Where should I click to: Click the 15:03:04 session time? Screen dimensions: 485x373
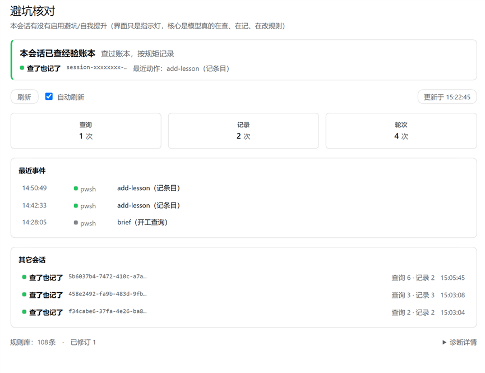452,312
